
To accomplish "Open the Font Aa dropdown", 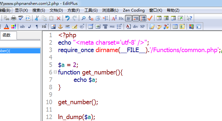I will [114, 18].
